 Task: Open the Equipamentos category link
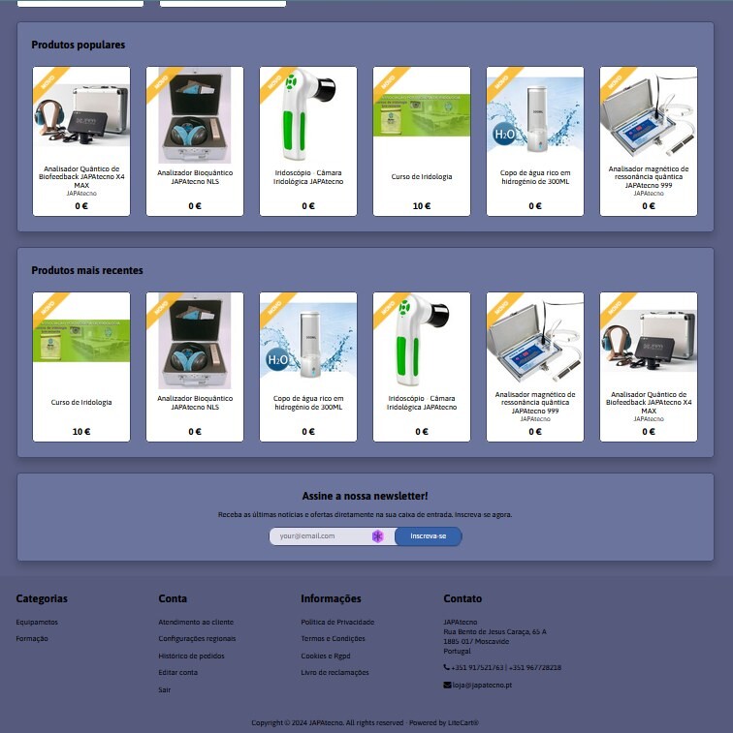pyautogui.click(x=37, y=622)
